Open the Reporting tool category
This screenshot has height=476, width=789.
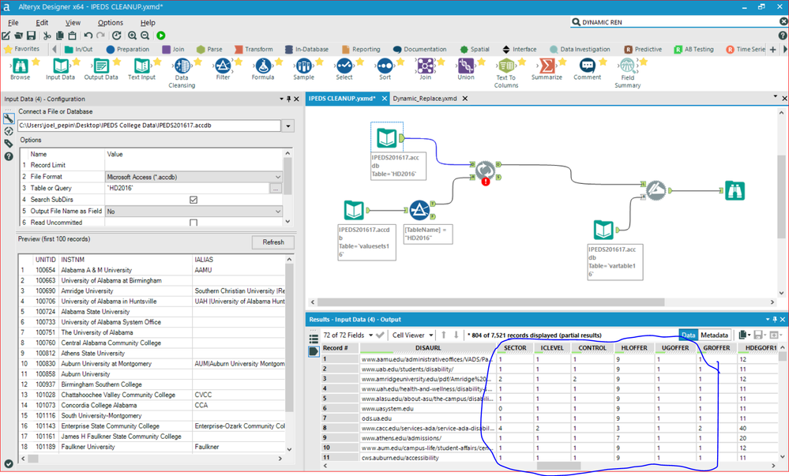tap(361, 49)
